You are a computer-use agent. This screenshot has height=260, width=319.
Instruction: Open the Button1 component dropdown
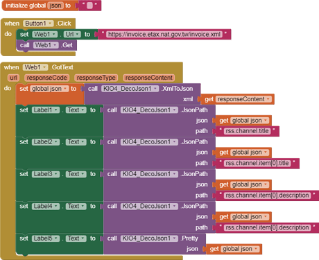(x=38, y=24)
